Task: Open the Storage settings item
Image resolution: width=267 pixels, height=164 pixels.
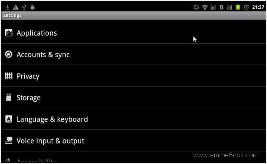Action: 133,97
